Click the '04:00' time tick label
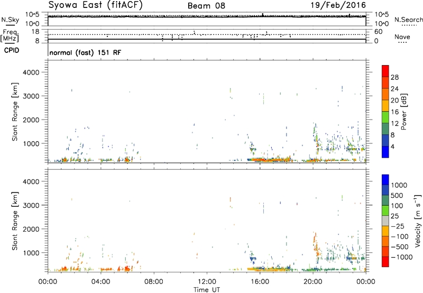 (x=100, y=282)
